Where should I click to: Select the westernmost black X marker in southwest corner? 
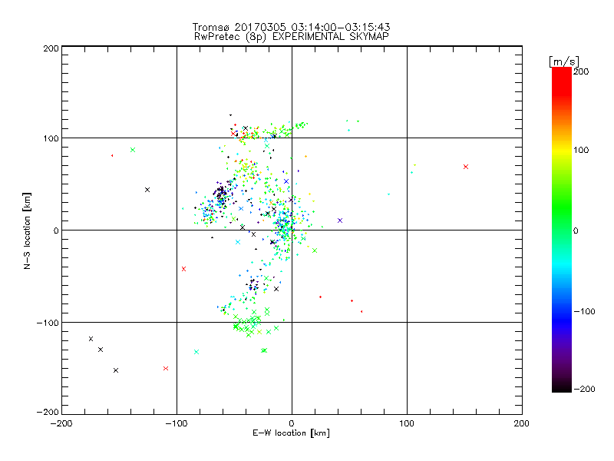(91, 339)
